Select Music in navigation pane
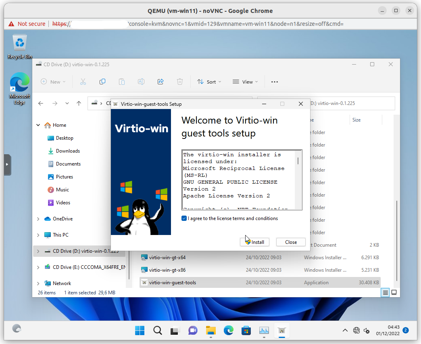The width and height of the screenshot is (421, 344). [x=62, y=190]
